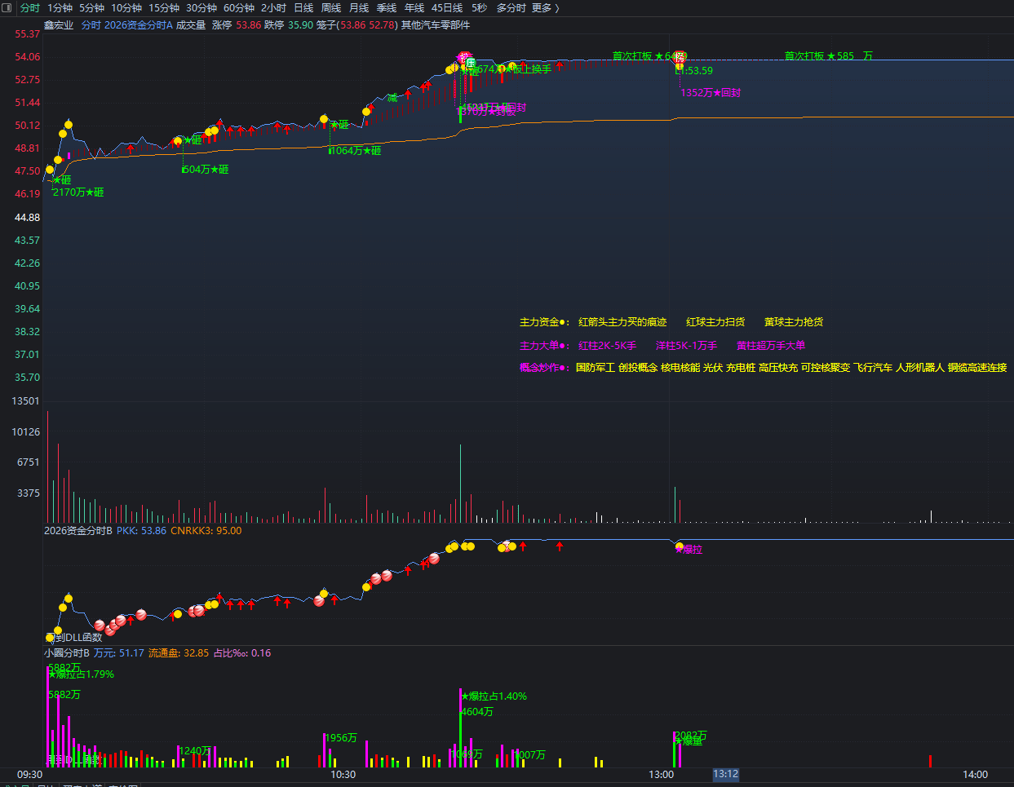Click the 红箭头主力买的痕迹 legend entry
The height and width of the screenshot is (787, 1014).
click(x=622, y=322)
